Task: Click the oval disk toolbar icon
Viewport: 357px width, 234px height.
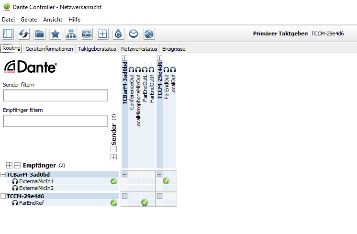Action: pos(134,34)
